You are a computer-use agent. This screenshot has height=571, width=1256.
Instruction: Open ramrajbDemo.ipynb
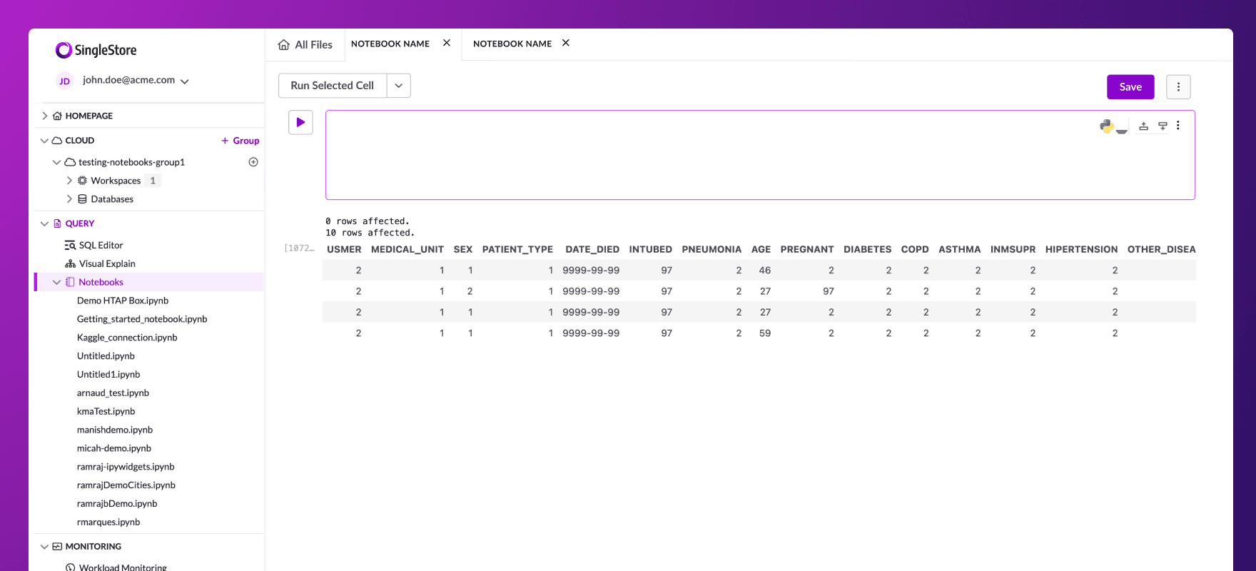tap(117, 504)
